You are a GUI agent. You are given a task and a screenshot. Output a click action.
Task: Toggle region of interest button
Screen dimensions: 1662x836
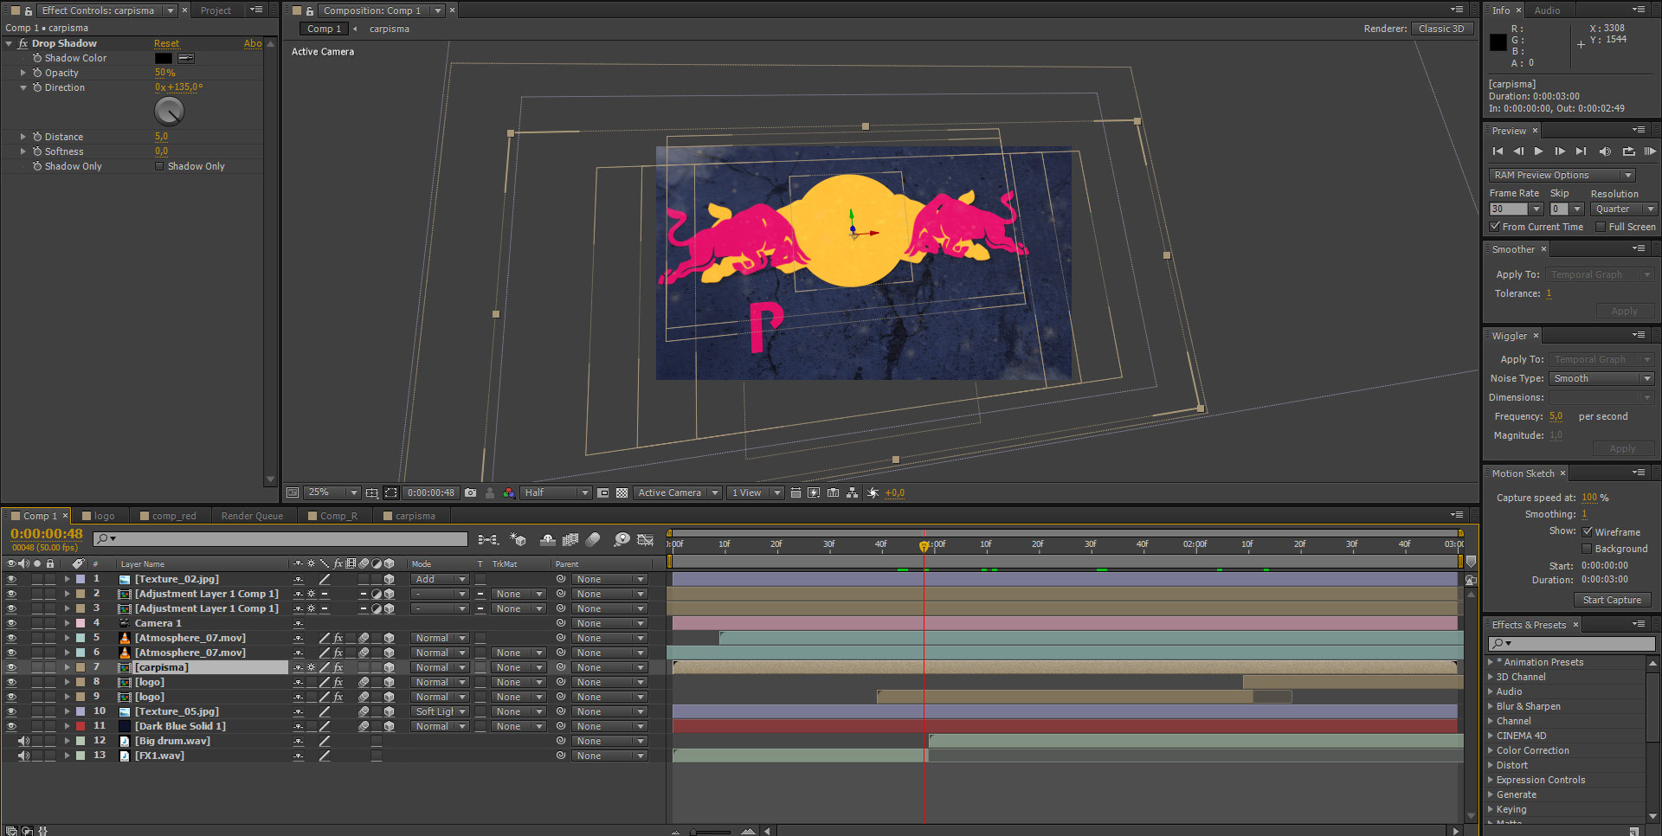[x=603, y=493]
